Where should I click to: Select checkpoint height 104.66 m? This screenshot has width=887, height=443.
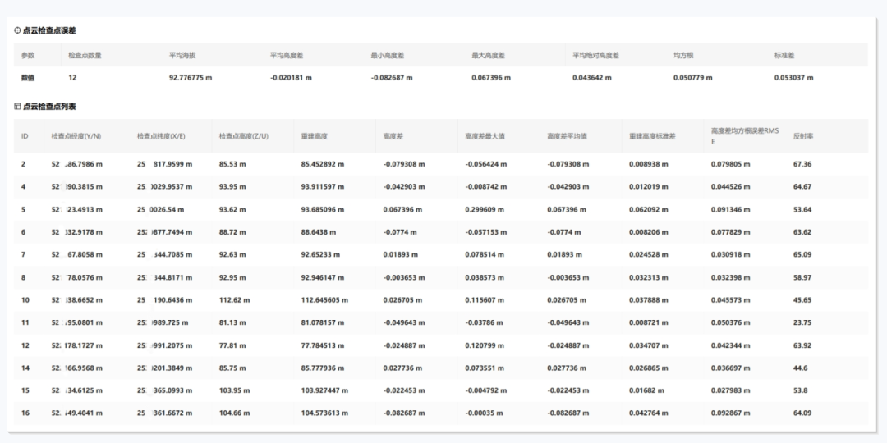pos(235,413)
